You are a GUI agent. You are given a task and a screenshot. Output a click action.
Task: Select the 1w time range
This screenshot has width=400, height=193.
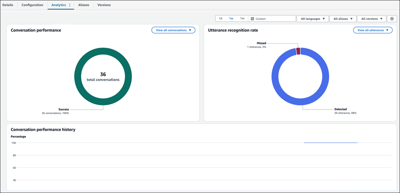[x=231, y=19]
